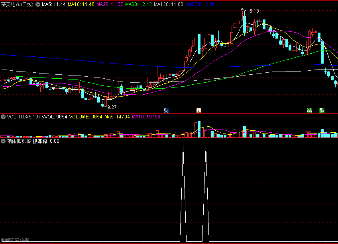338x244 pixels.
Task: Click the MA120: 11.68 value label
Action: click(x=169, y=4)
